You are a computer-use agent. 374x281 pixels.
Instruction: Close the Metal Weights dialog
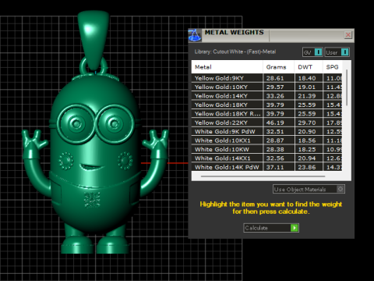coord(348,35)
